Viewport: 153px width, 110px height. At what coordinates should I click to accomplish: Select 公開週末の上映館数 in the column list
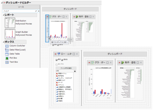click(x=64, y=87)
